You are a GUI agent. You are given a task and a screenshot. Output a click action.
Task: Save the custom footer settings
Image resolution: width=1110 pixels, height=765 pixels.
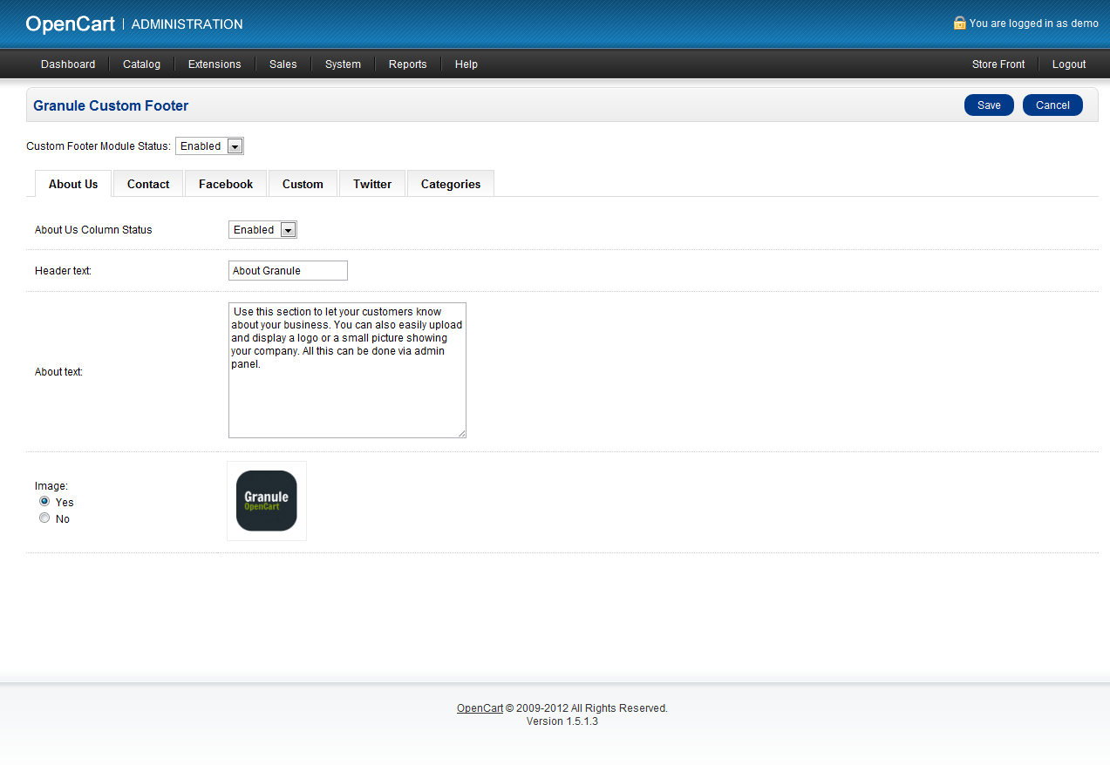click(x=989, y=105)
